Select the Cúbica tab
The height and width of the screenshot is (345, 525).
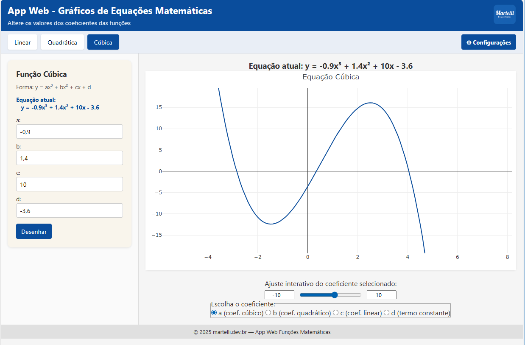pos(103,42)
